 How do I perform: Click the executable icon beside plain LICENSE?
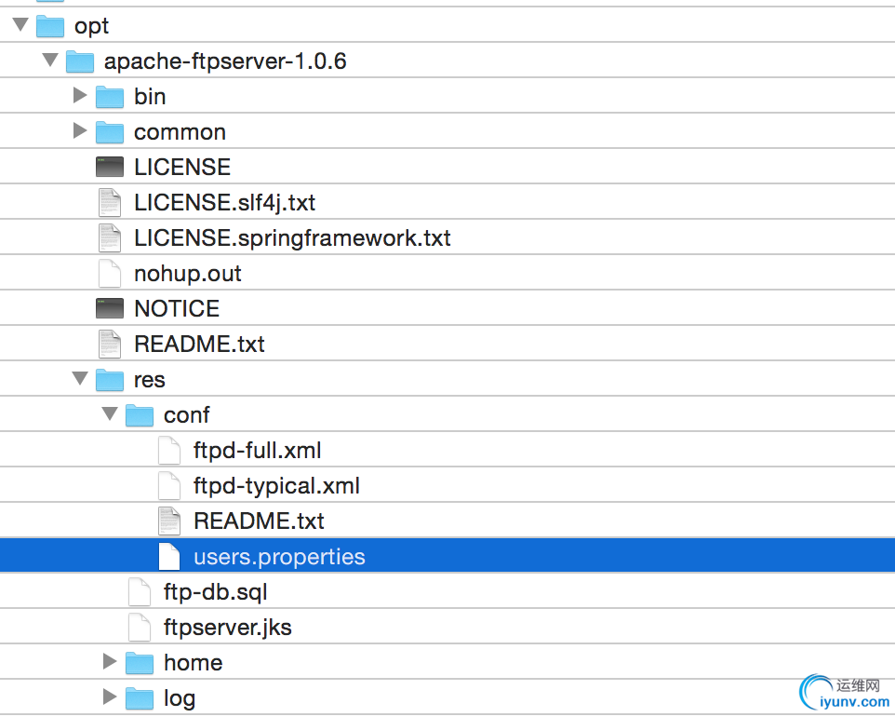pyautogui.click(x=110, y=167)
